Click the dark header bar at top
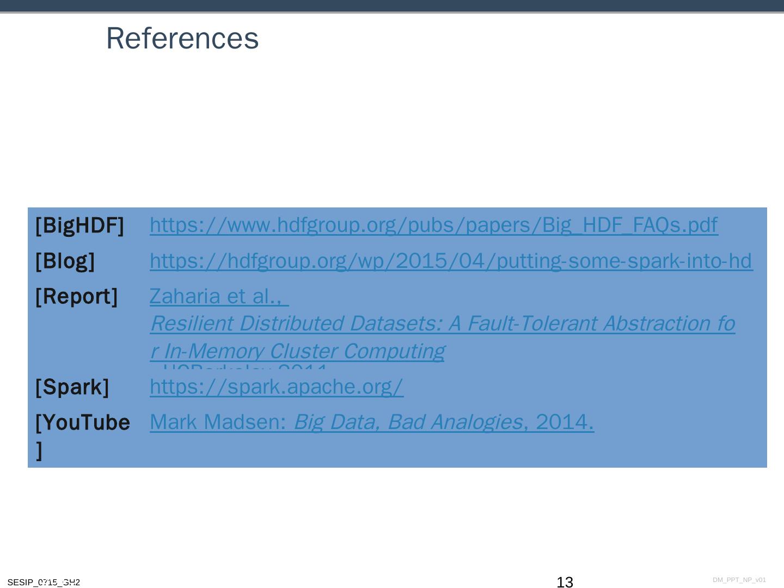This screenshot has height=588, width=784. (392, 5)
